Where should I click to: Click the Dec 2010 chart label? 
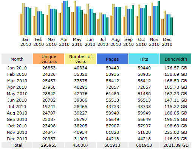[167, 42]
